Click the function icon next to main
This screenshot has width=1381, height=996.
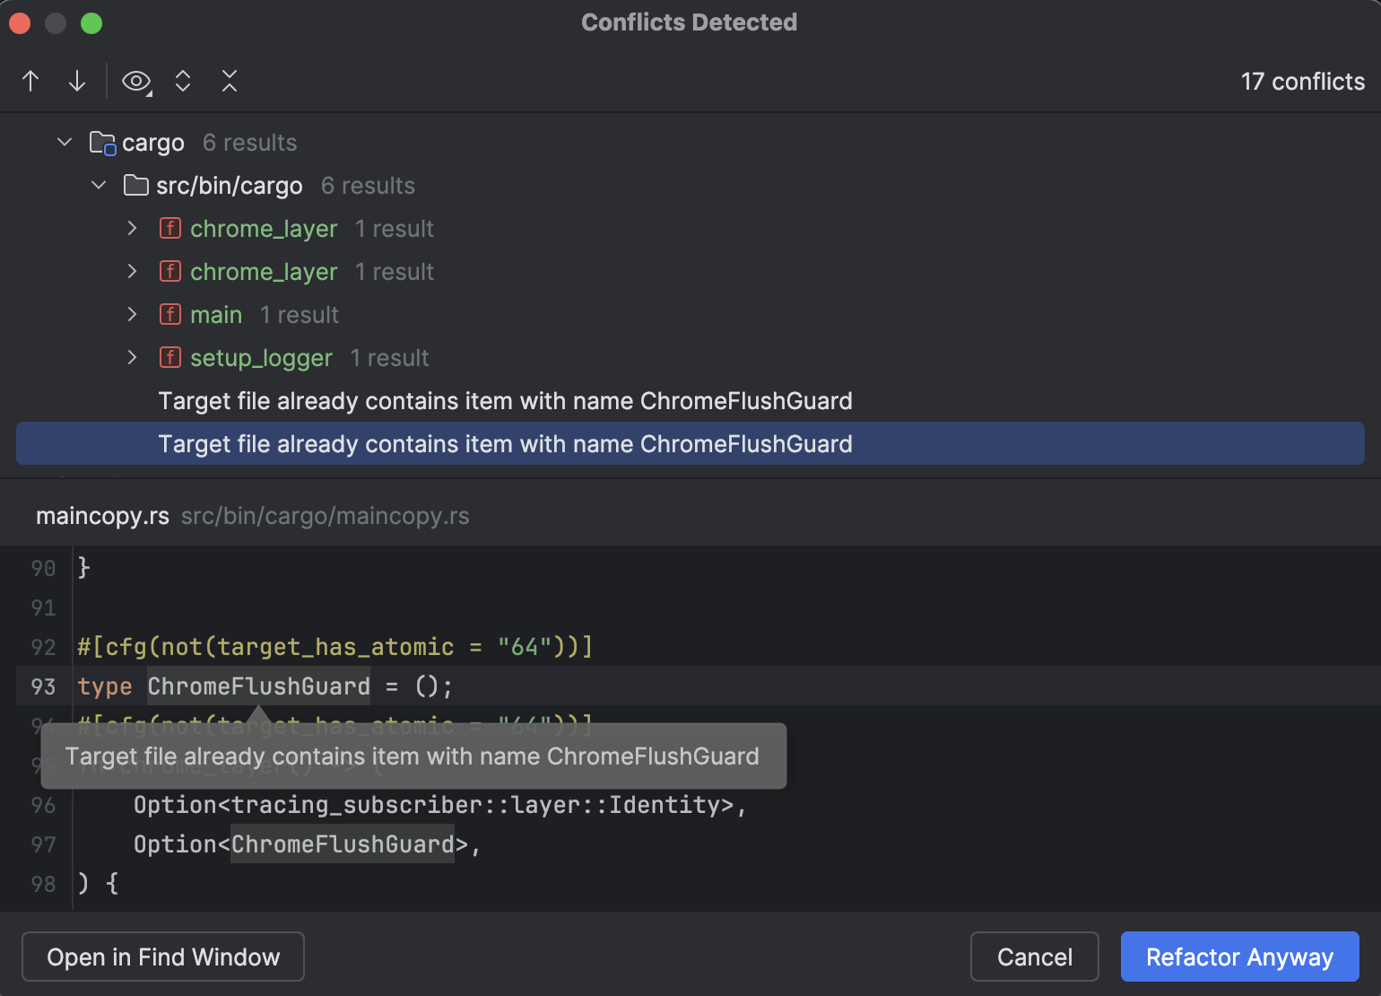(169, 314)
